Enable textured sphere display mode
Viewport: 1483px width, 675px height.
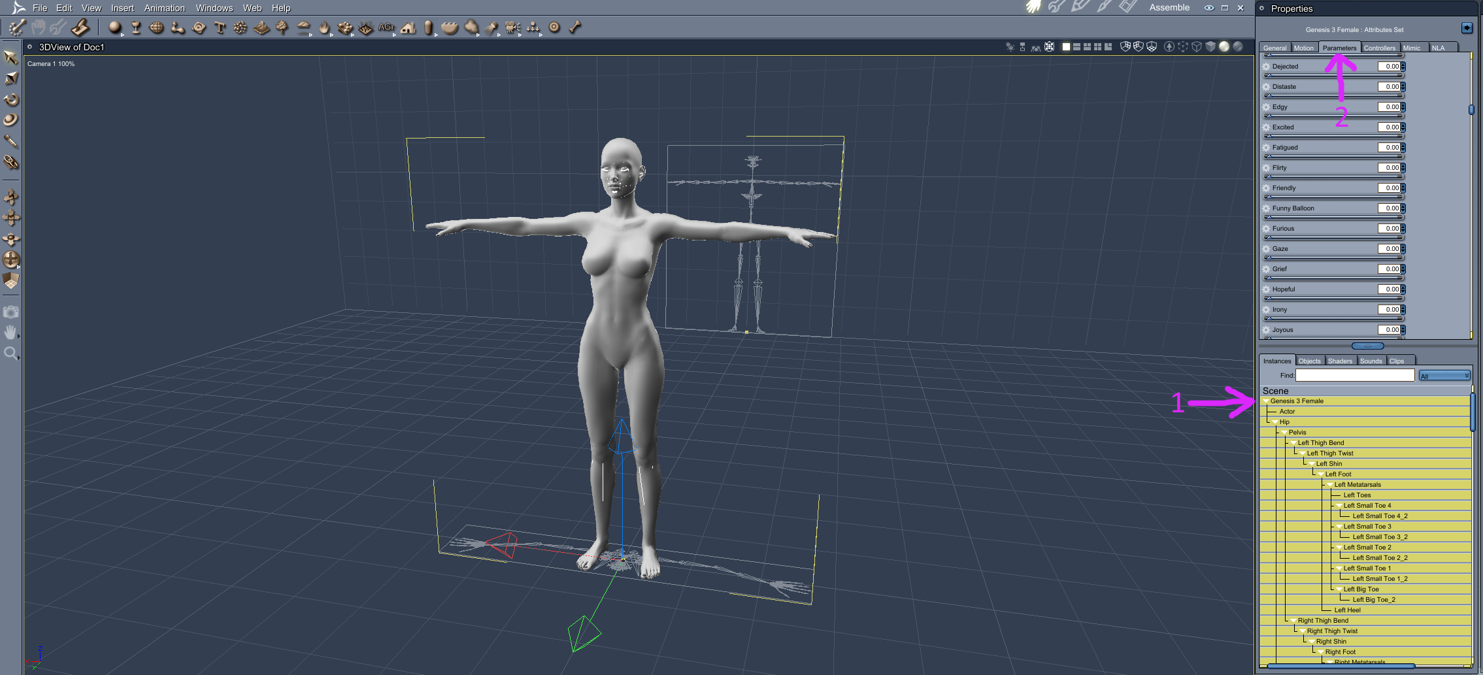(1238, 46)
